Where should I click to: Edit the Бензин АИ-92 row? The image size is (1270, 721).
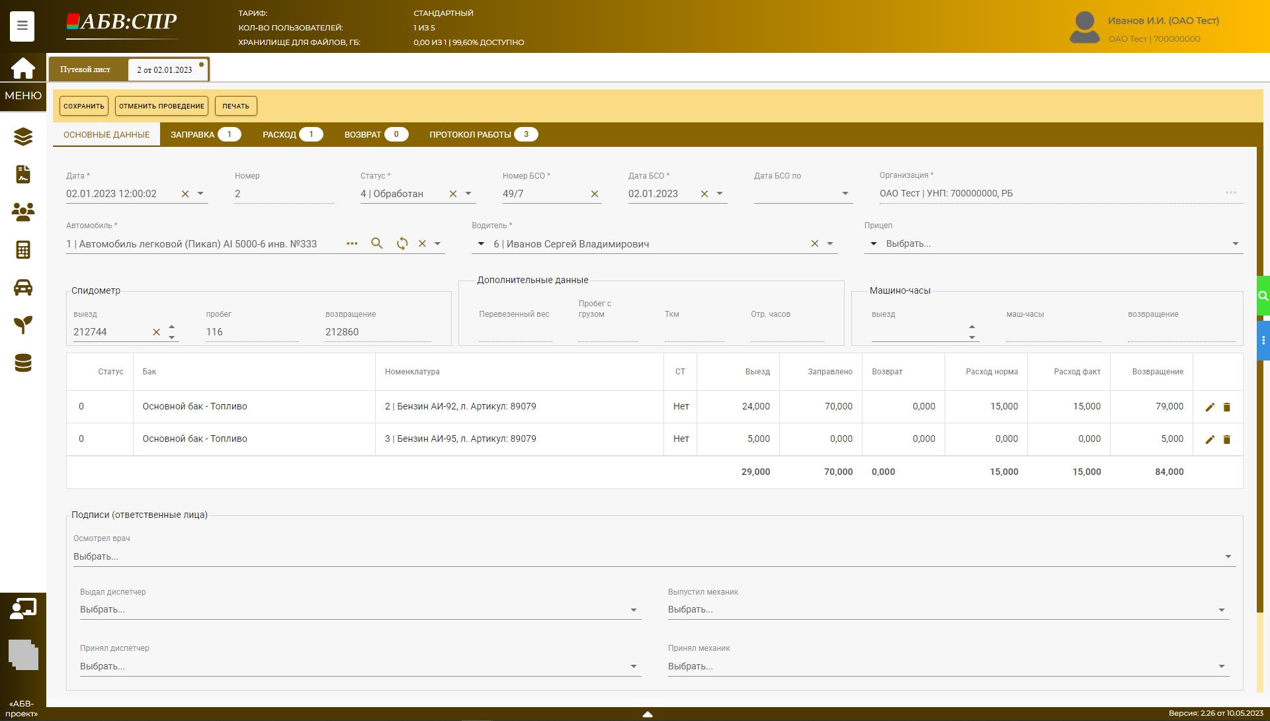1210,407
